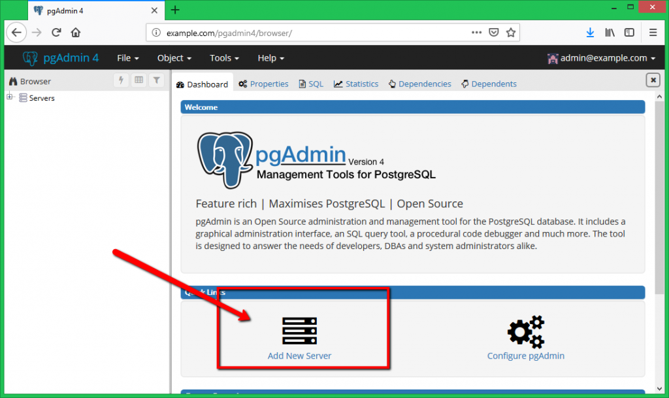Click the Add New Server icon
The height and width of the screenshot is (398, 669).
[299, 331]
